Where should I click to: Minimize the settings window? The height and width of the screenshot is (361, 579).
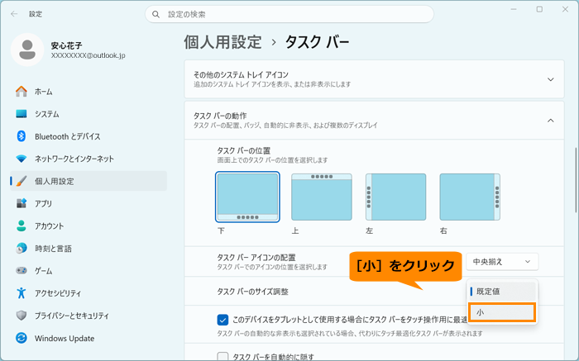tap(514, 9)
